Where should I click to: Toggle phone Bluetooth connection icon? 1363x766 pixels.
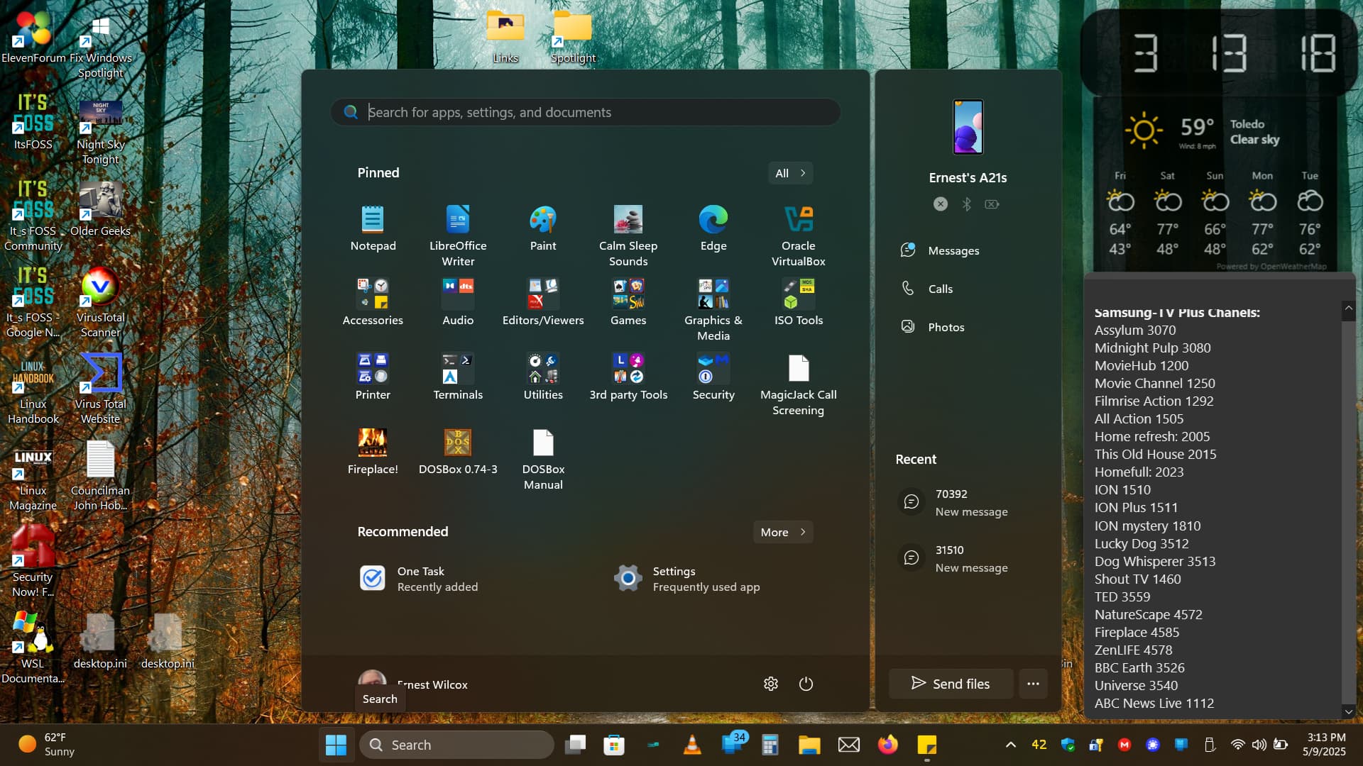(x=966, y=204)
